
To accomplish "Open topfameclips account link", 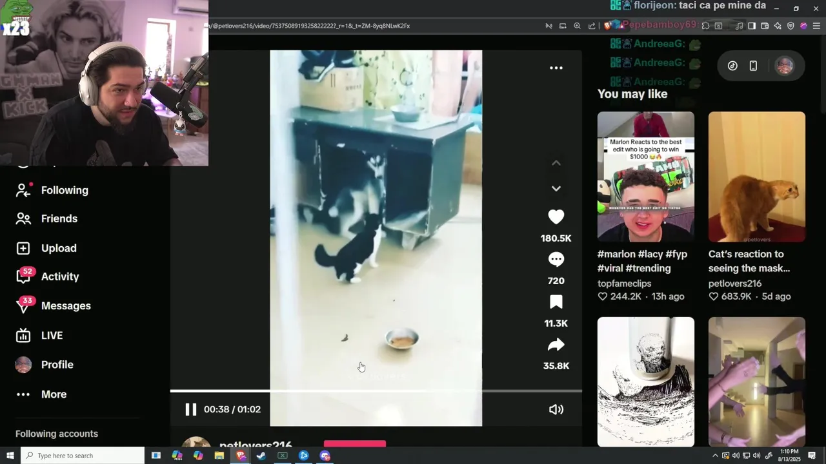I will (624, 284).
